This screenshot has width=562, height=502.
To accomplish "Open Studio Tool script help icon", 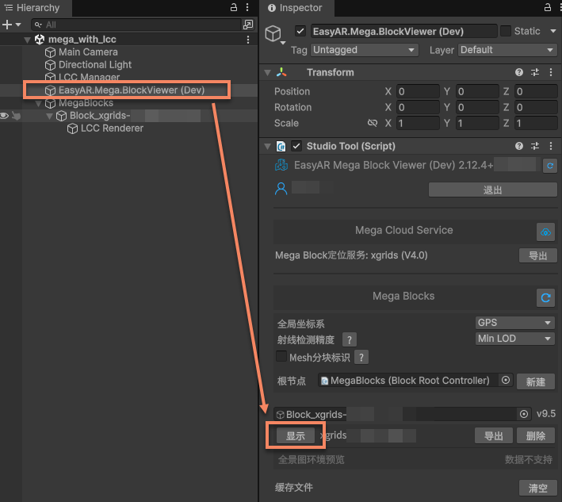I will (x=519, y=146).
